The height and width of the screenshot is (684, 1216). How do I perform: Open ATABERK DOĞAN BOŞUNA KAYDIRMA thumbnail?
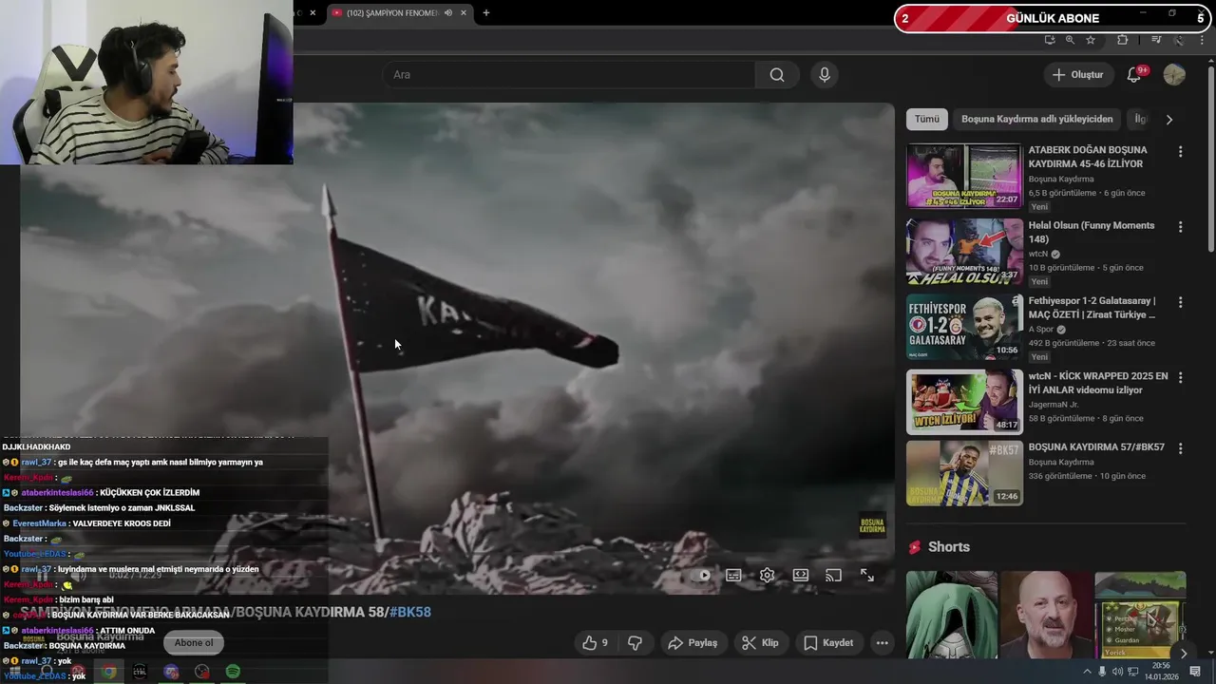[964, 176]
